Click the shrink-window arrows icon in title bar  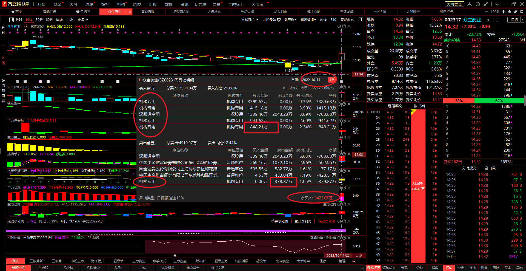(486, 4)
